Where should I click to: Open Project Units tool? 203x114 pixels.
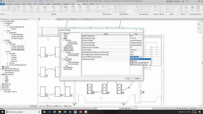click(x=66, y=9)
